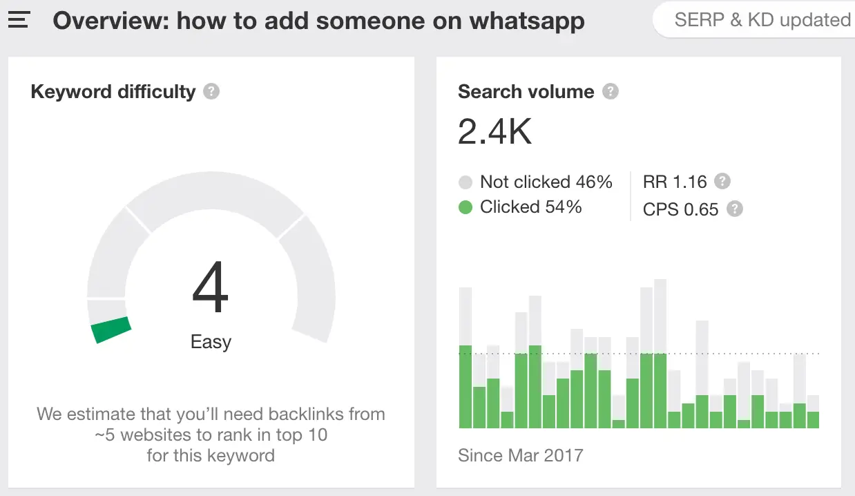This screenshot has width=855, height=496.
Task: Click the 2.4K search volume value
Action: point(495,131)
